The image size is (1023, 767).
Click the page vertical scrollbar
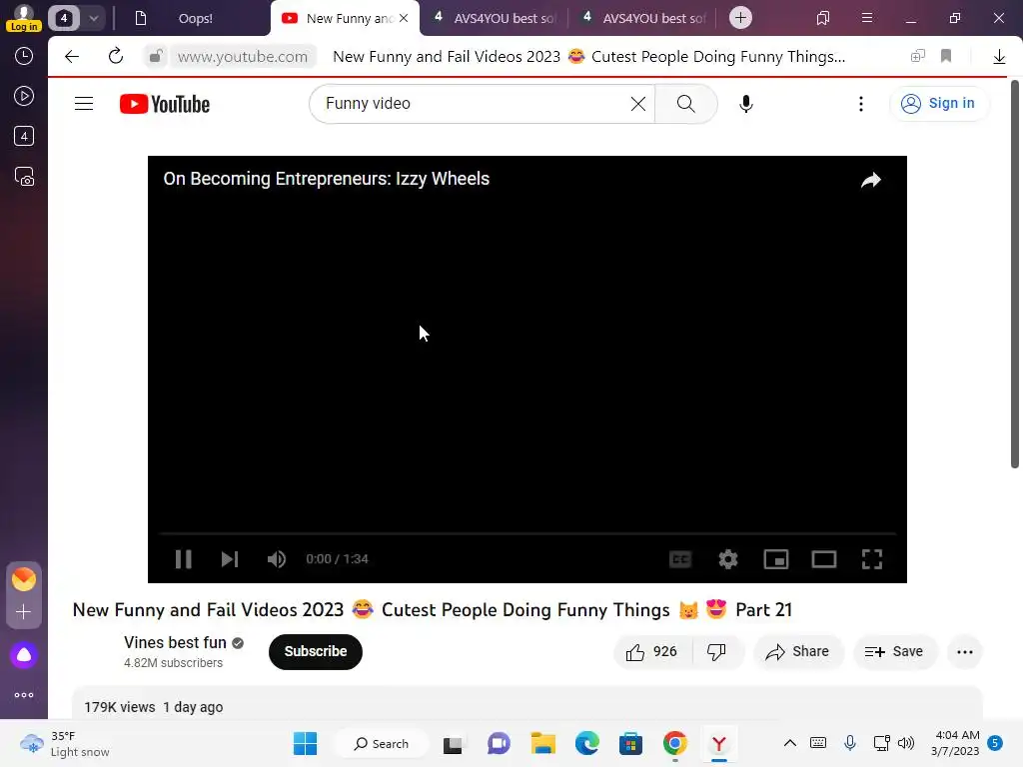click(1015, 274)
